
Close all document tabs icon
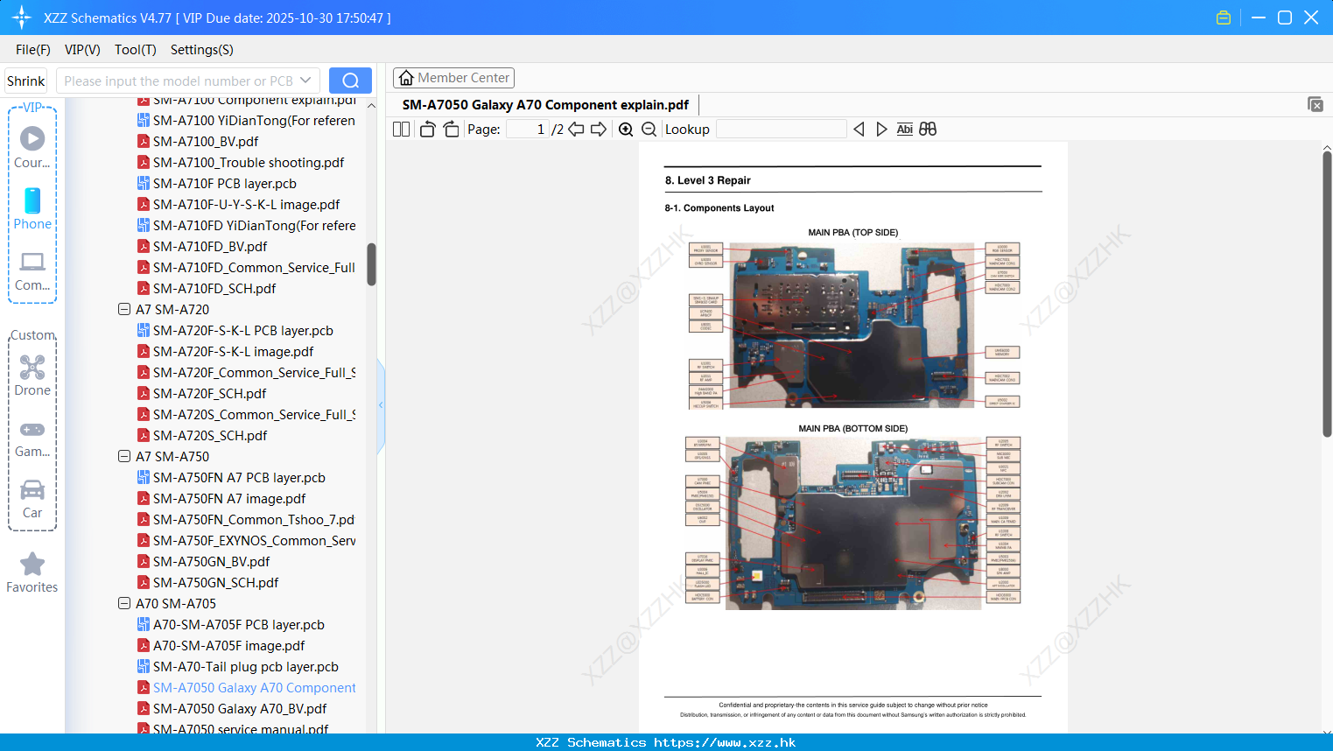pos(1315,104)
